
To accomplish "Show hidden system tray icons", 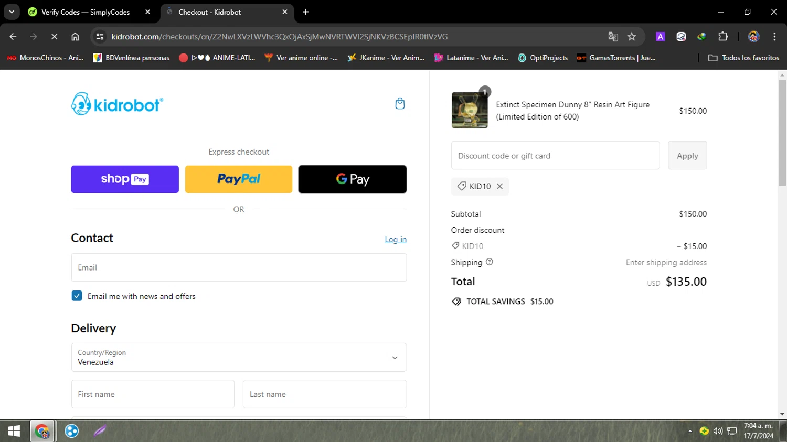I will [690, 431].
